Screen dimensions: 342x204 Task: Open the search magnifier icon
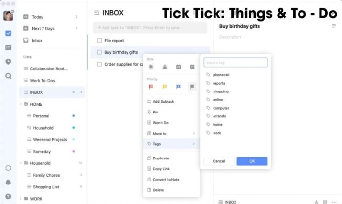[x=8, y=76]
